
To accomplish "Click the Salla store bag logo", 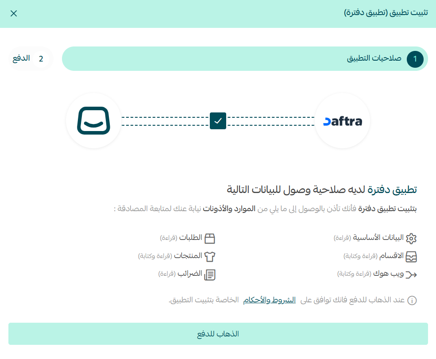I will coord(94,121).
